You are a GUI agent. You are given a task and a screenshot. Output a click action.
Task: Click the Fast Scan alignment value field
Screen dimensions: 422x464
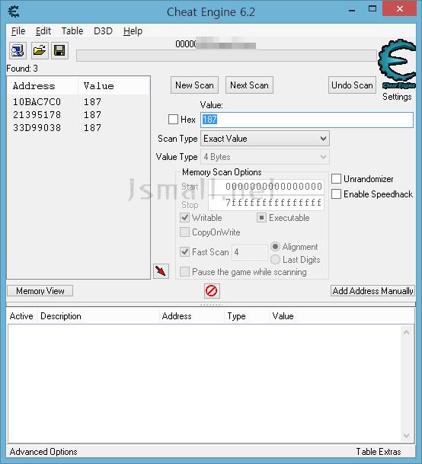(x=250, y=252)
